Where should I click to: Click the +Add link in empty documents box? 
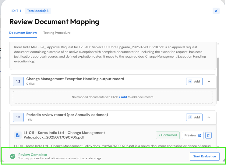(x=123, y=97)
